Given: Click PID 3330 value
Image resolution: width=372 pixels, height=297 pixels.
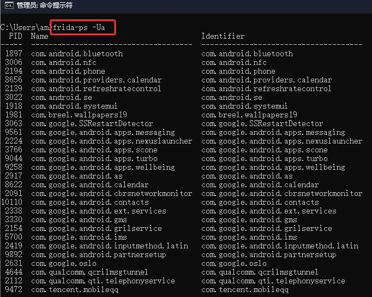Looking at the screenshot, I should point(14,219).
